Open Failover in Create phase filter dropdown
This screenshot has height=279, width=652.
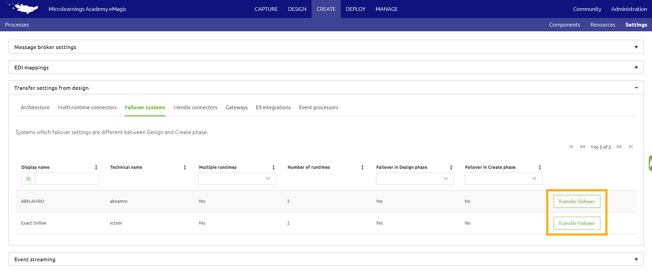coord(504,179)
